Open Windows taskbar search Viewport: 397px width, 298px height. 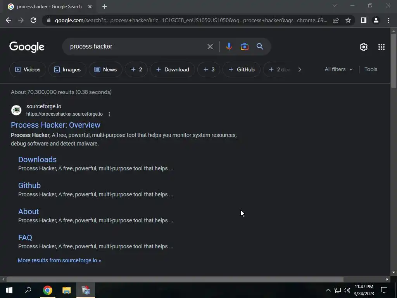click(x=28, y=290)
